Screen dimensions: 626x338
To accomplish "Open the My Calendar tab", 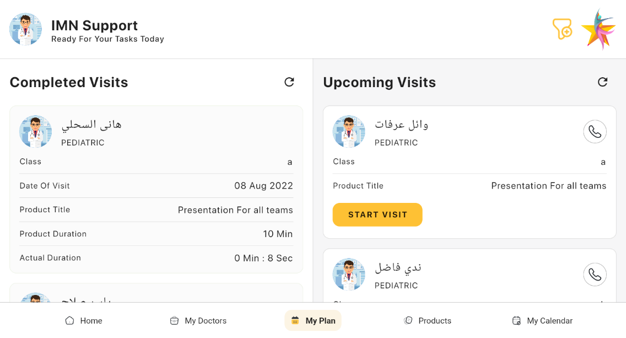I will (543, 320).
